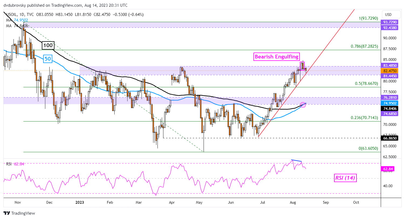Screen dimensions: 405x219
Task: Select the boxed 50 moving average label
Action: pos(47,59)
